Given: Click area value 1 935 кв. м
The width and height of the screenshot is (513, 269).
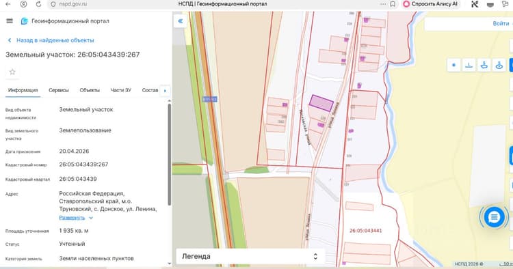Looking at the screenshot, I should [x=74, y=231].
